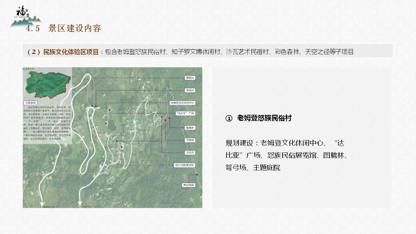Screen dimensions: 416x234
Task: Click the 图腾林 label on the map
Action: click(x=190, y=128)
